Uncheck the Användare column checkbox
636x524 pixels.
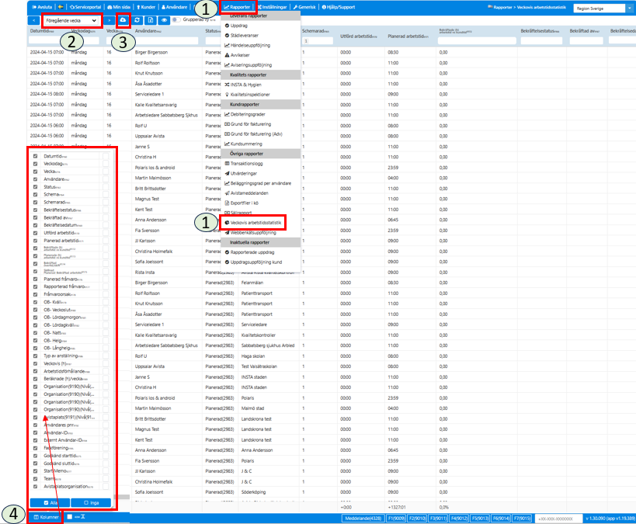coord(35,179)
